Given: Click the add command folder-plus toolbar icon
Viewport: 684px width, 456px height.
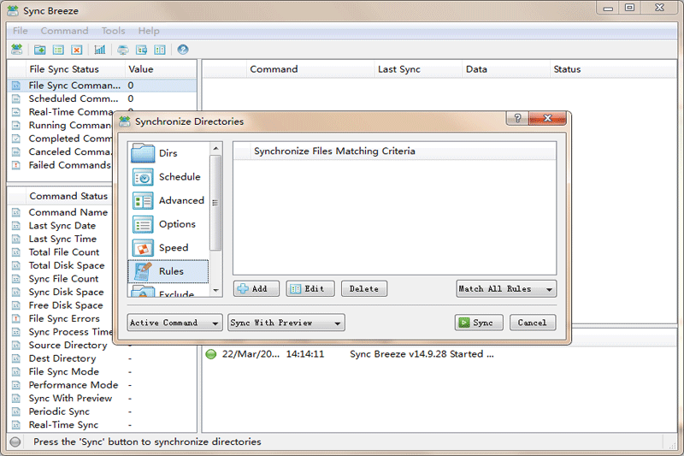Looking at the screenshot, I should pos(39,50).
